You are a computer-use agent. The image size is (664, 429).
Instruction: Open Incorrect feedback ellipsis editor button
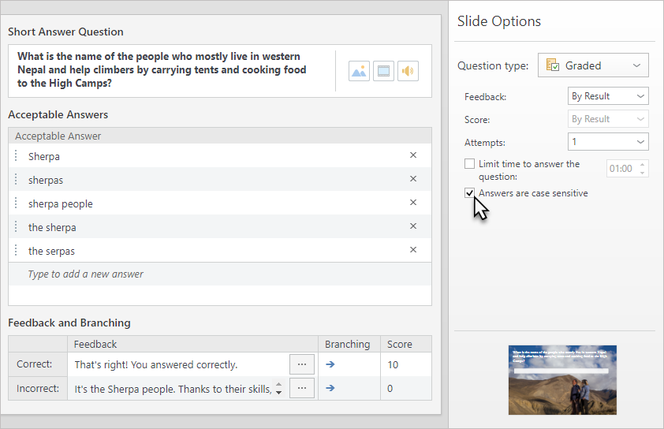point(302,388)
